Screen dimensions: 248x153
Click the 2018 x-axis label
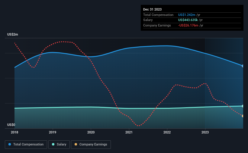(14, 132)
